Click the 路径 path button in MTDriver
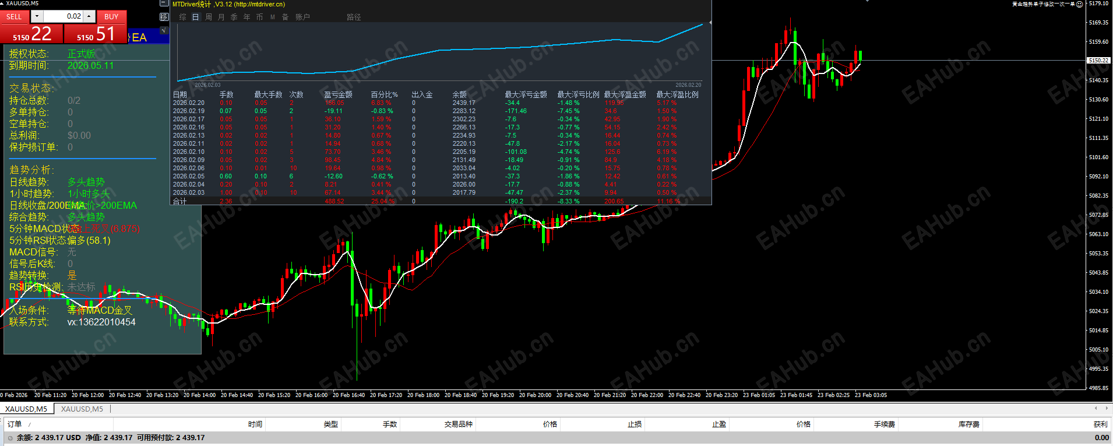Viewport: 1113px width, 446px height. pyautogui.click(x=354, y=17)
